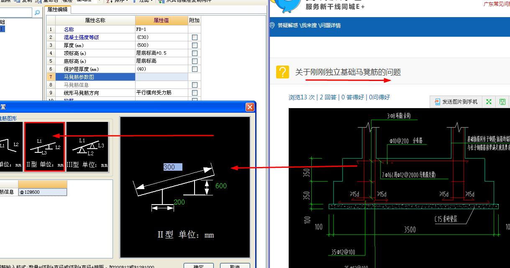Screen dimensions: 510x268
Task: Click the search input box in left panel
Action: click(16, 13)
